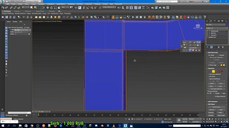229x128 pixels.
Task: Undo the last action in toolbar
Action: [3, 8]
